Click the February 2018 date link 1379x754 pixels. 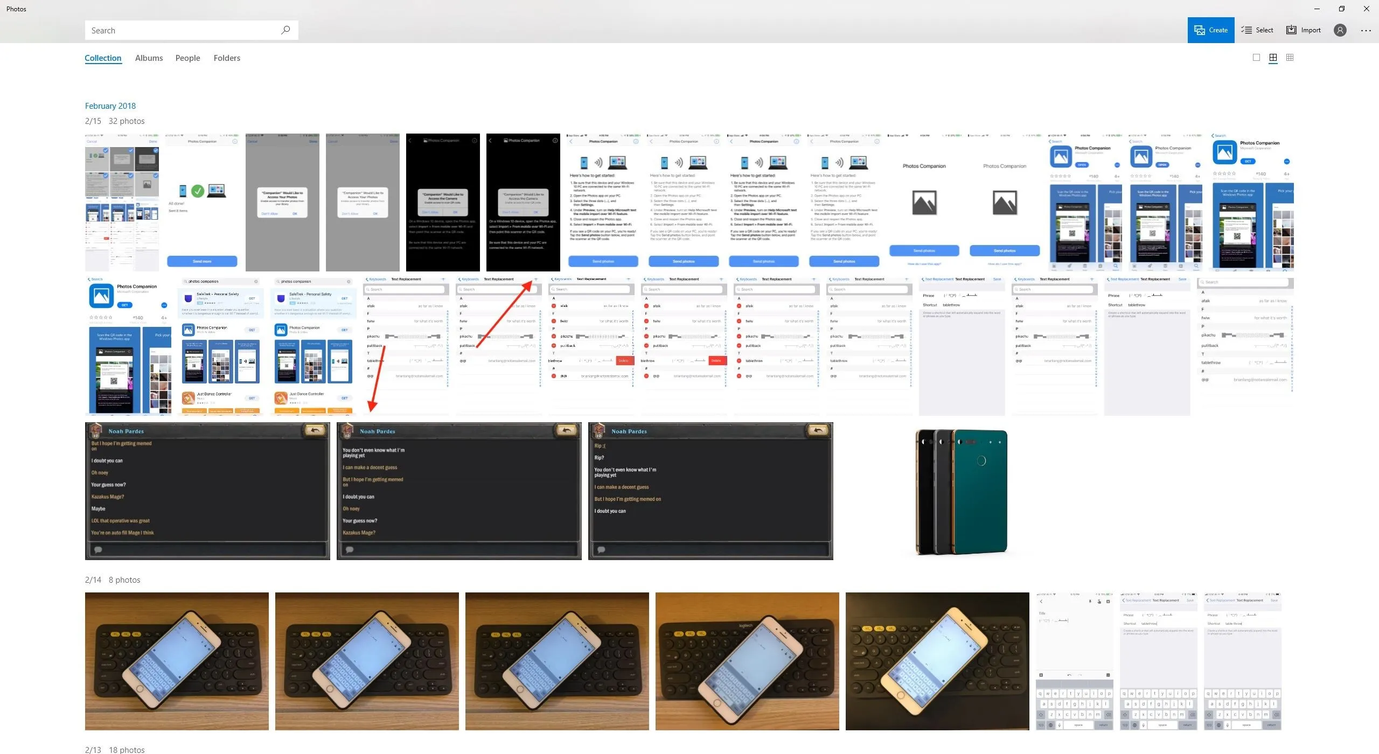tap(110, 106)
